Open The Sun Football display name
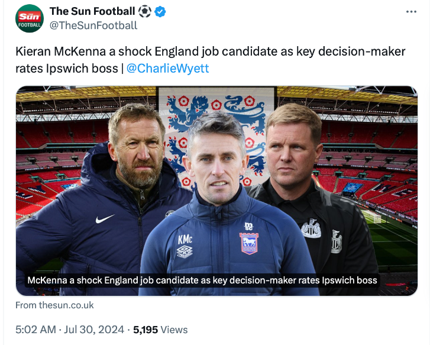430x345 pixels. click(x=92, y=11)
